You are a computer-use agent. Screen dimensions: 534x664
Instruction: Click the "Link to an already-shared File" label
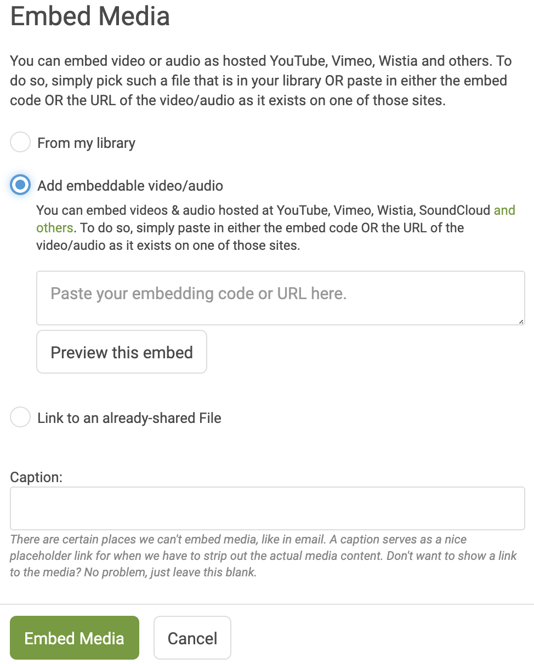(x=129, y=418)
